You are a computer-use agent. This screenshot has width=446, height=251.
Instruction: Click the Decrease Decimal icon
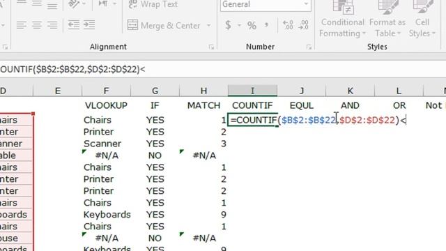click(303, 25)
